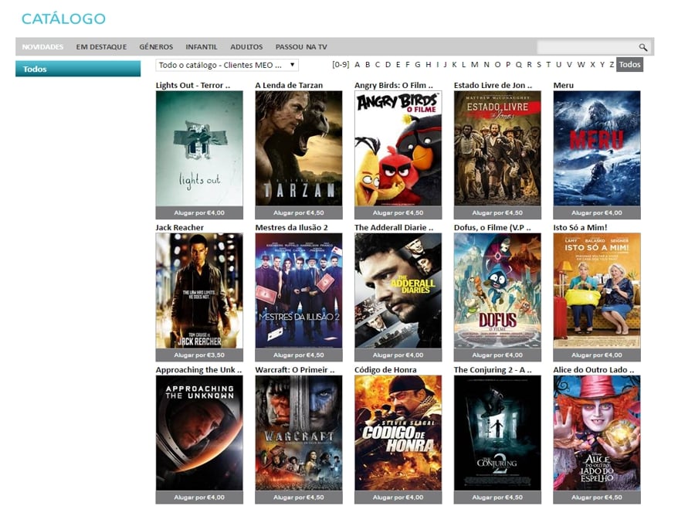695x506 pixels.
Task: Click the Warcraft movie poster
Action: pyautogui.click(x=298, y=433)
